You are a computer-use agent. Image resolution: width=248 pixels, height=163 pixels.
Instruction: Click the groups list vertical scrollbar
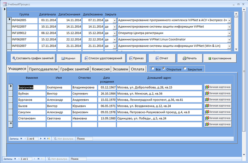pyautogui.click(x=236, y=33)
